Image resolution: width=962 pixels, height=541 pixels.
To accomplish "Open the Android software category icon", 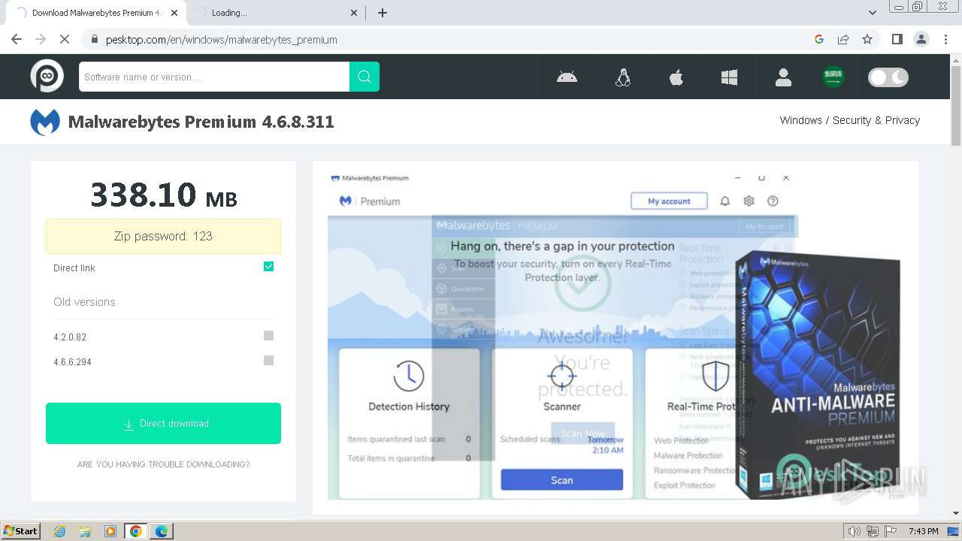I will pos(567,77).
